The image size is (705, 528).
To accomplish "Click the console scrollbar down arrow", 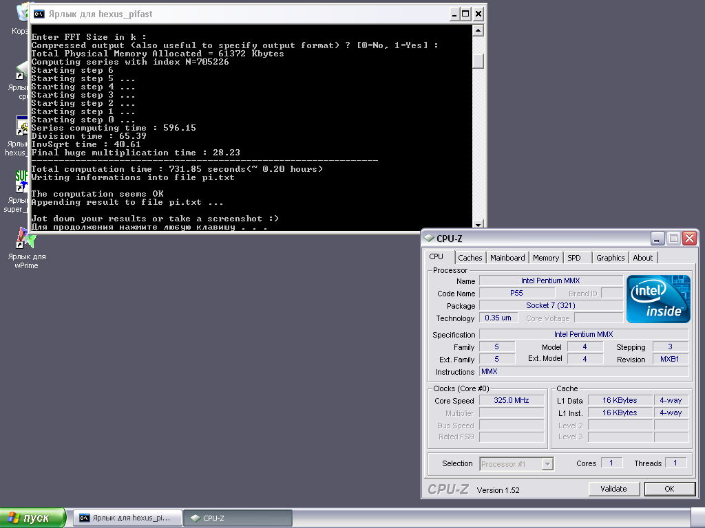I will pyautogui.click(x=478, y=225).
